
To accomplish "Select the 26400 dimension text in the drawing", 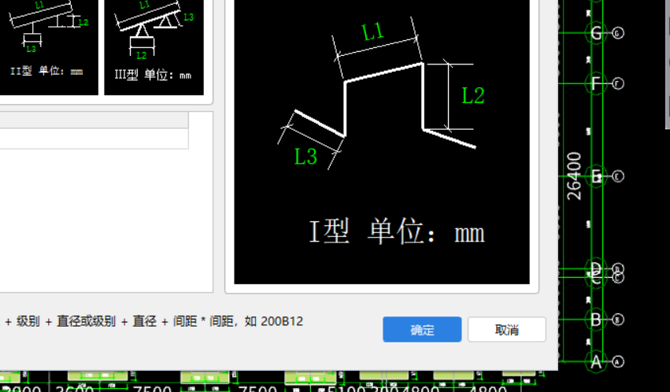I will tap(574, 176).
